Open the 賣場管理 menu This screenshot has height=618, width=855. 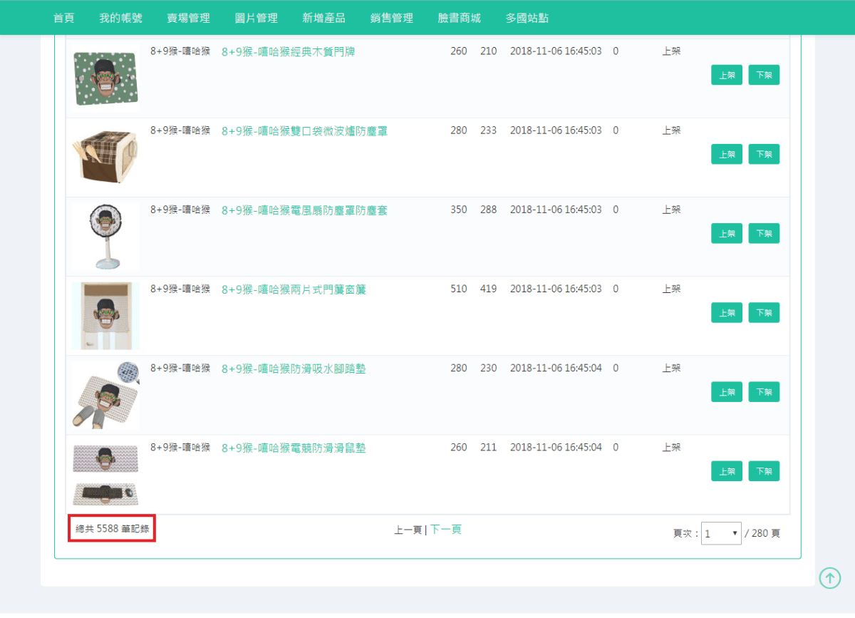pos(188,18)
